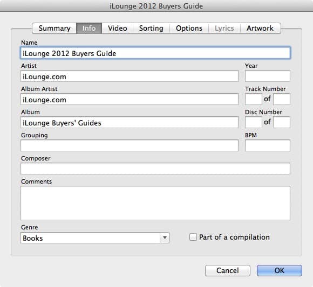Click the Album field showing iLounge Buyers' Guides
313x287 pixels.
coord(130,122)
